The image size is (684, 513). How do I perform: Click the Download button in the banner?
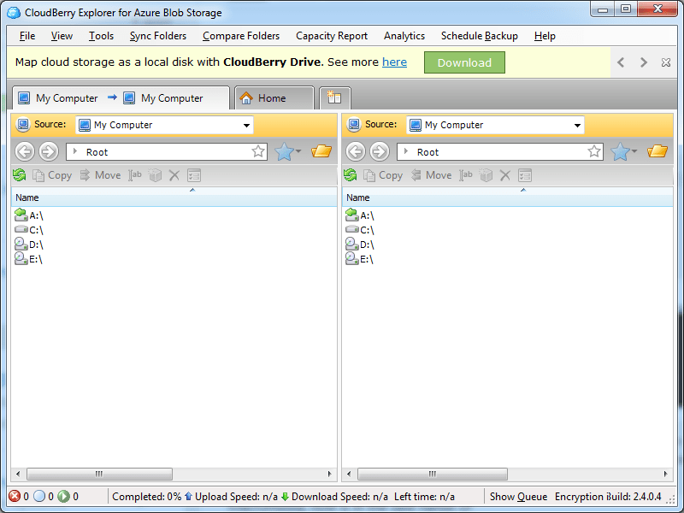tap(464, 62)
